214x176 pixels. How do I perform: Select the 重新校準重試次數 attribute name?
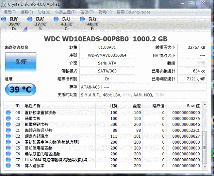point(40,113)
